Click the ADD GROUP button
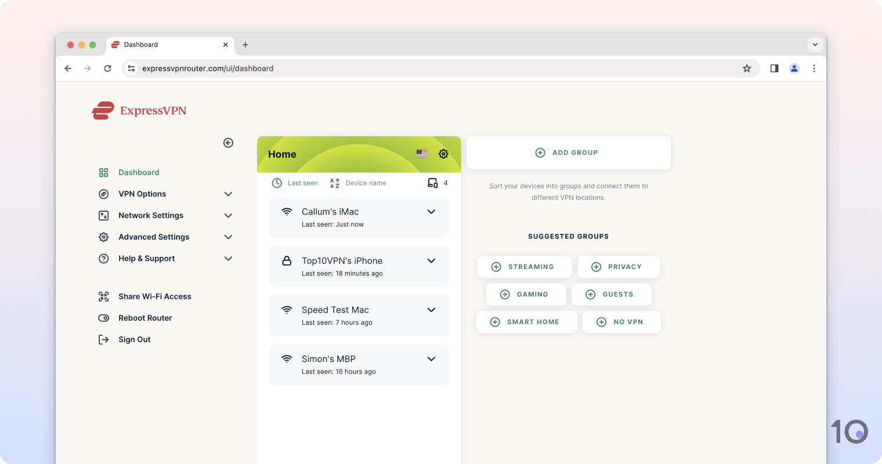This screenshot has height=464, width=882. [568, 152]
